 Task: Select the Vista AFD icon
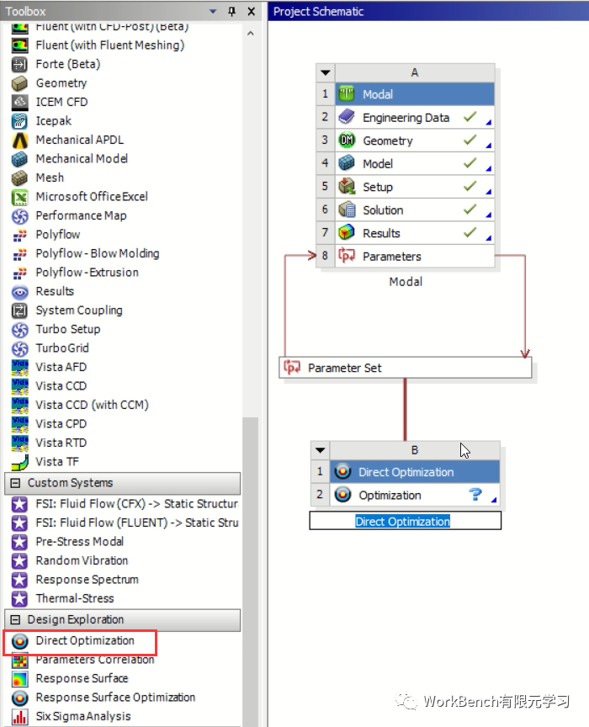pyautogui.click(x=19, y=368)
